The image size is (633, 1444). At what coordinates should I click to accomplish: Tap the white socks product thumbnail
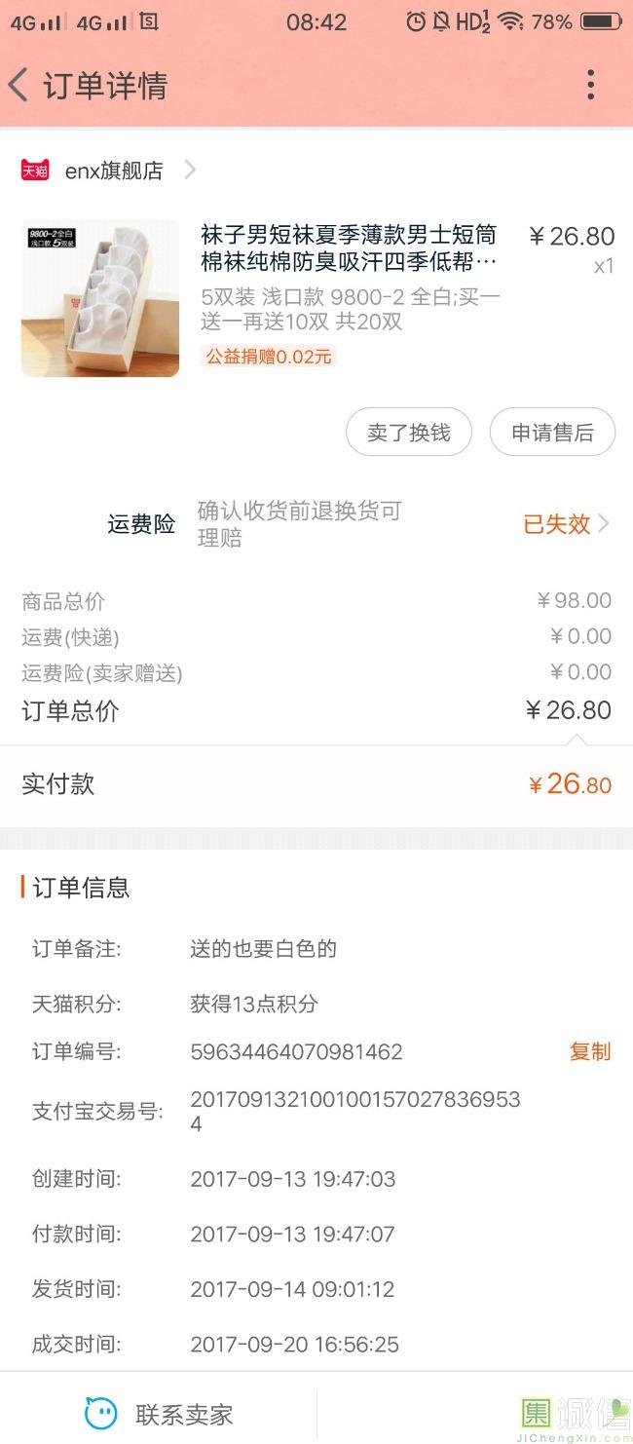[100, 298]
